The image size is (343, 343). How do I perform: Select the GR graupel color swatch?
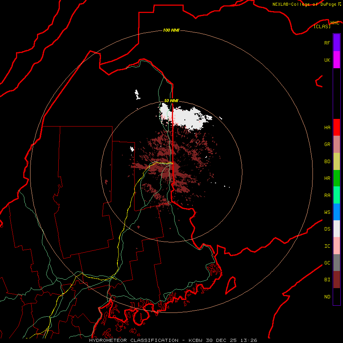[x=337, y=144]
